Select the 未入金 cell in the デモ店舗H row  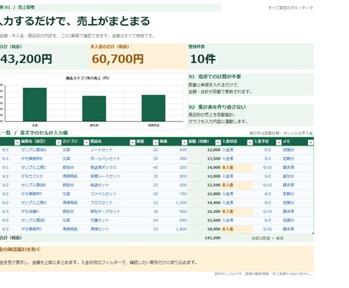click(x=237, y=211)
